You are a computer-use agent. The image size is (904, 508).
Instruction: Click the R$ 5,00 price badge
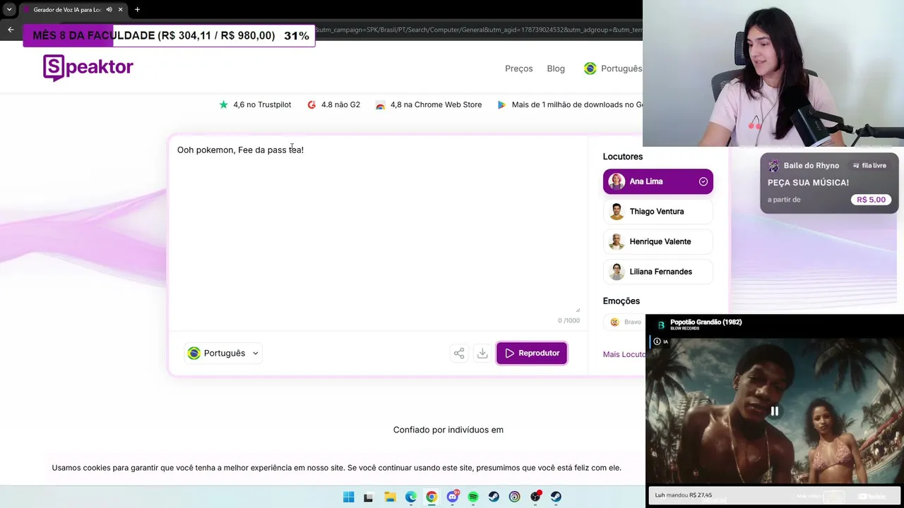[x=871, y=200]
